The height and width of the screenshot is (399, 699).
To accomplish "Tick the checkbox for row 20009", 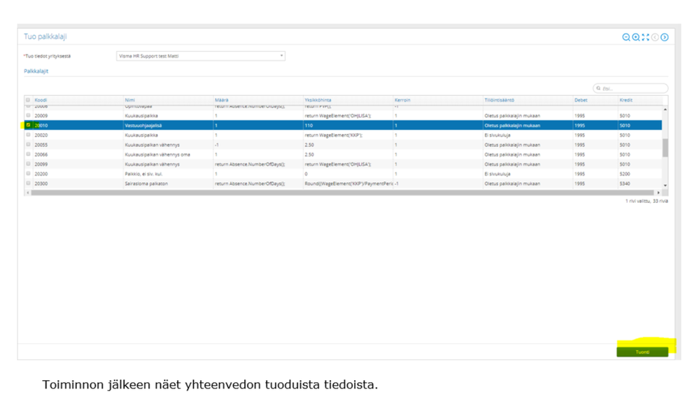I will click(28, 115).
